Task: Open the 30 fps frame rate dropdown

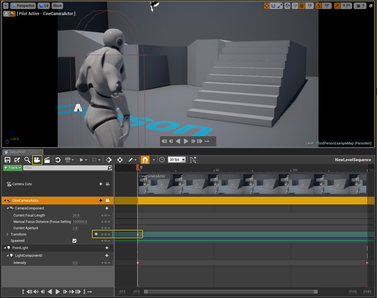Action: coord(177,160)
